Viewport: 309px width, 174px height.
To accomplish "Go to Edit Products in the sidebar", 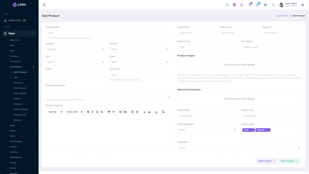I will click(20, 88).
